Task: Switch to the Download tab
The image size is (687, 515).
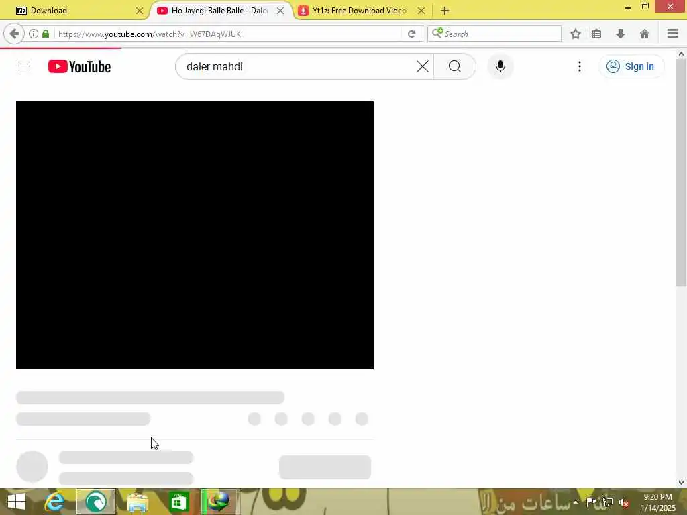Action: [74, 11]
